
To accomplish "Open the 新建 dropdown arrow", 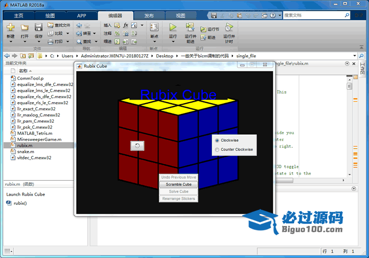I will click(11, 42).
